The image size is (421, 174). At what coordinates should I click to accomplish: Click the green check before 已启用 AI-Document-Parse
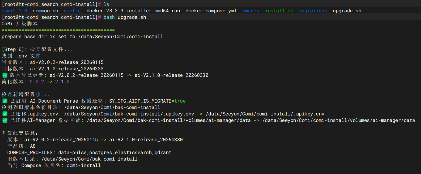[5, 101]
